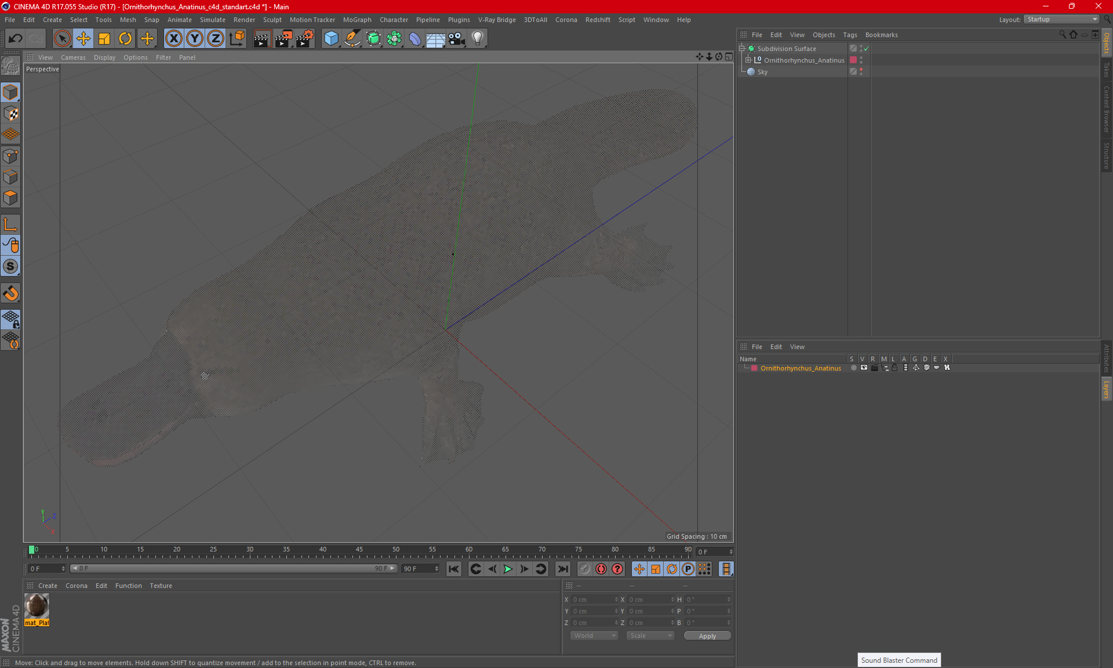Open Edit Render Settings icon
Image resolution: width=1113 pixels, height=668 pixels.
305,39
